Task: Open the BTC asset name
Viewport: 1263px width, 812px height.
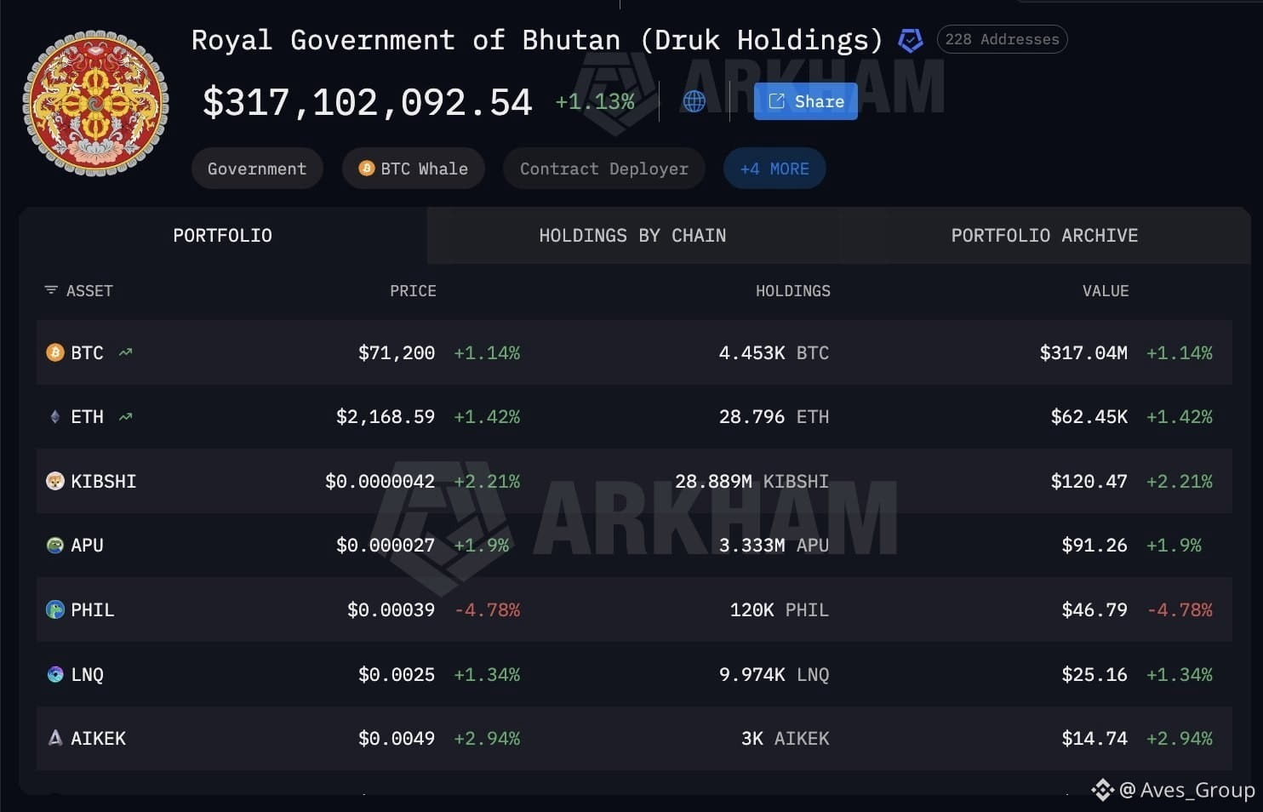Action: click(x=87, y=352)
